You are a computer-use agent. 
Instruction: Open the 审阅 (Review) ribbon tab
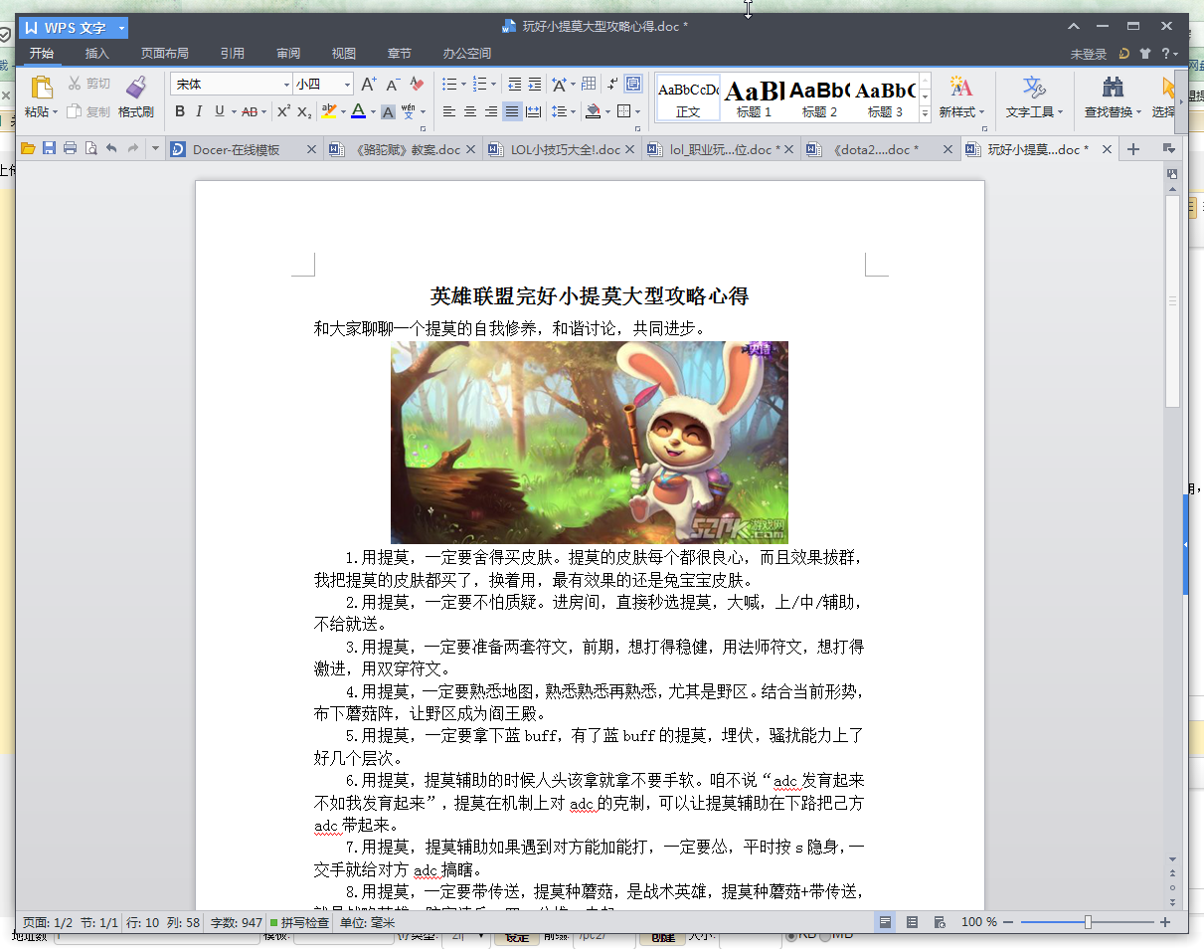(x=288, y=54)
